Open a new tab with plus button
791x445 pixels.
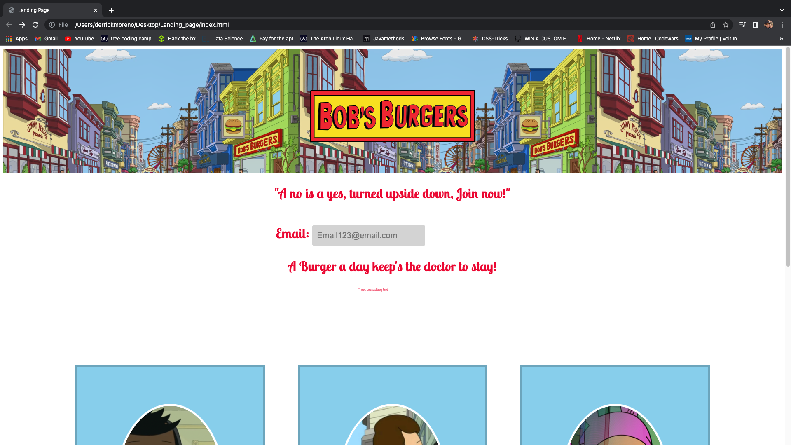(111, 10)
